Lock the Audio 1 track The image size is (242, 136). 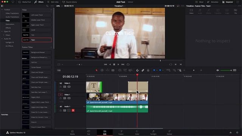point(60,110)
